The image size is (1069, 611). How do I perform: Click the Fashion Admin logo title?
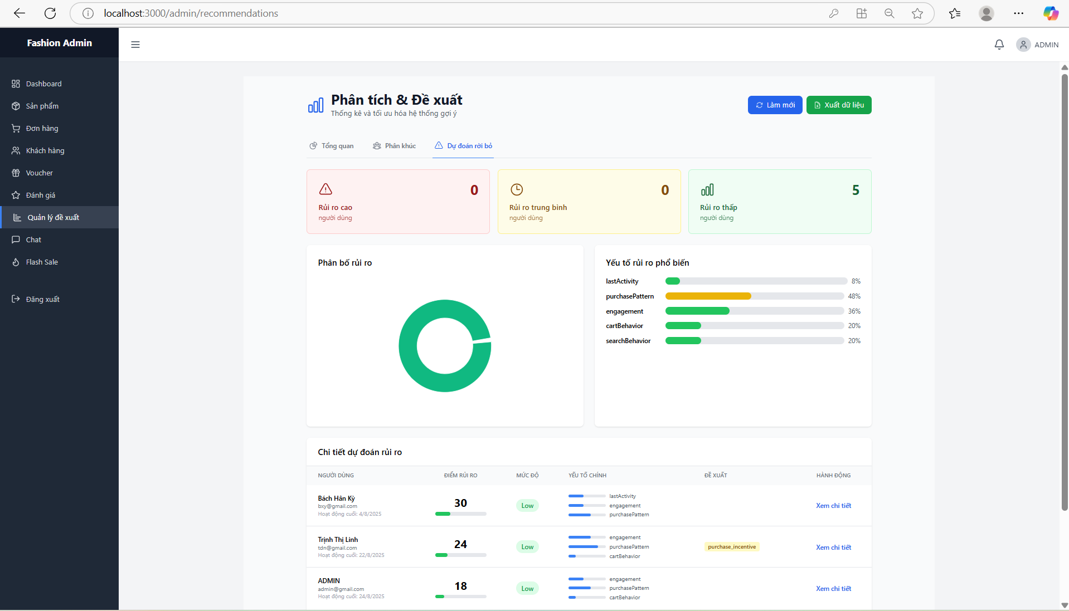[x=59, y=43]
